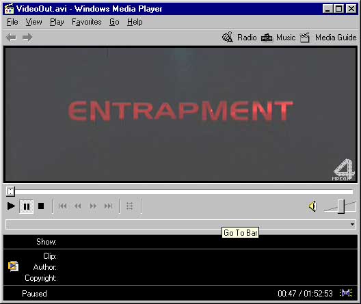Screen dimensions: 361x304
Task: Mute audio with the speaker icon
Action: click(313, 206)
